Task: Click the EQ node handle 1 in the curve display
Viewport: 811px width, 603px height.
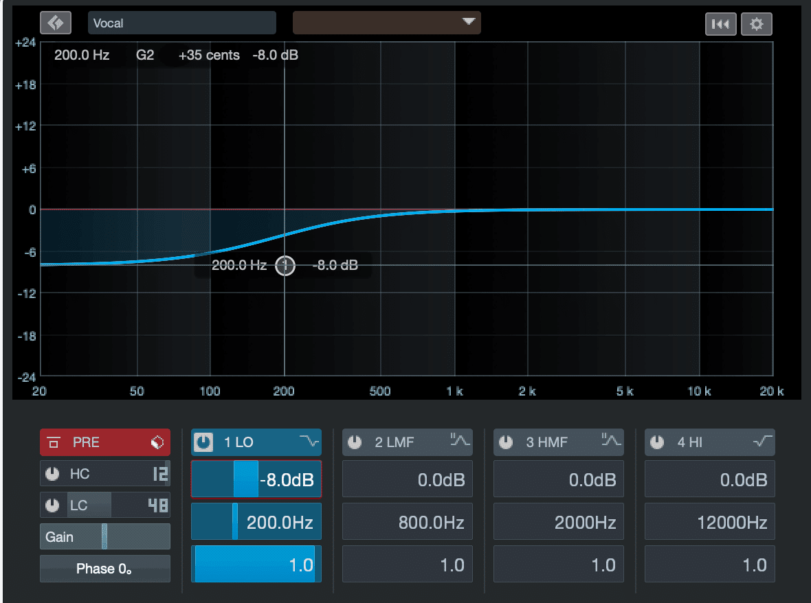Action: 285,266
